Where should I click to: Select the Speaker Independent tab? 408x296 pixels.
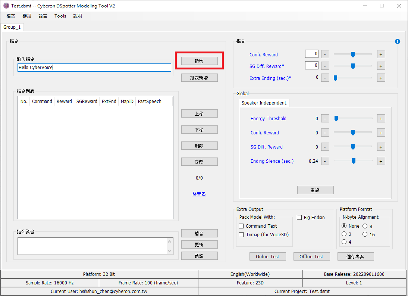click(264, 103)
